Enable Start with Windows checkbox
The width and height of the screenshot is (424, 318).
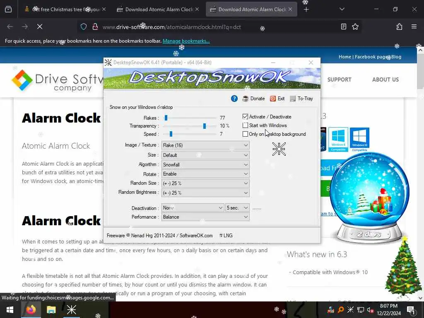coord(245,125)
